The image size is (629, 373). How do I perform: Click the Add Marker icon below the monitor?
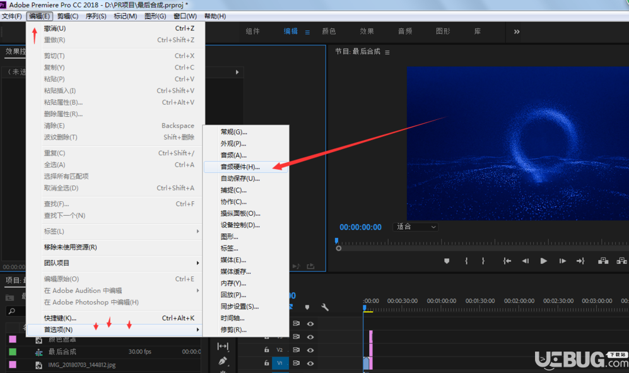point(447,261)
